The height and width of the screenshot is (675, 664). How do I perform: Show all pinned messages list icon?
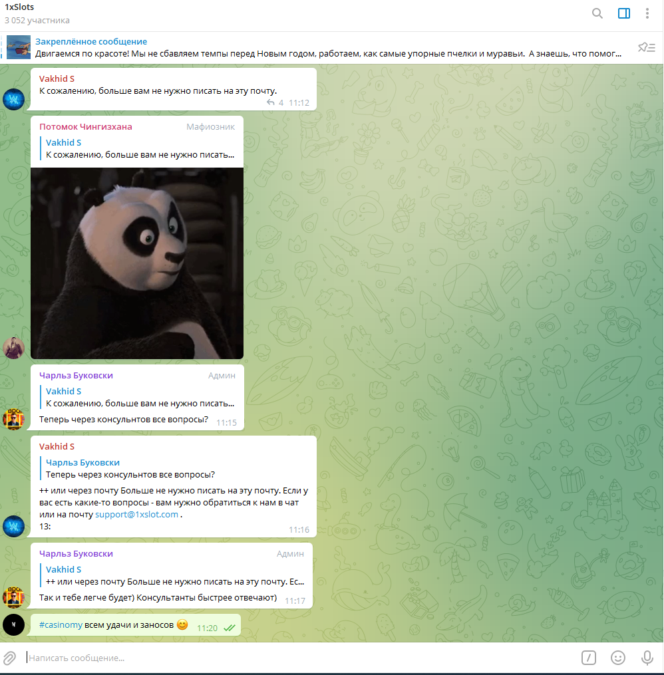(x=646, y=47)
